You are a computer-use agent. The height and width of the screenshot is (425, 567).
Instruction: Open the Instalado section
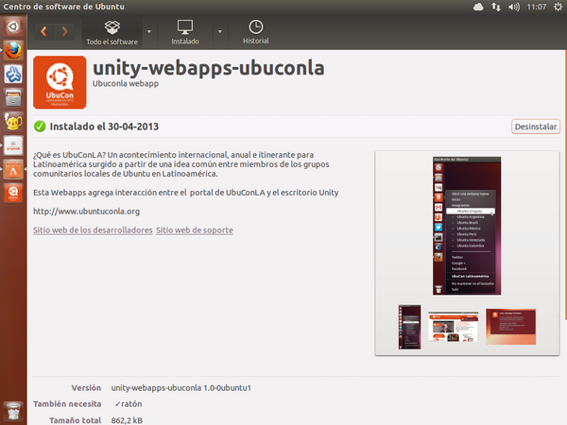coord(185,32)
